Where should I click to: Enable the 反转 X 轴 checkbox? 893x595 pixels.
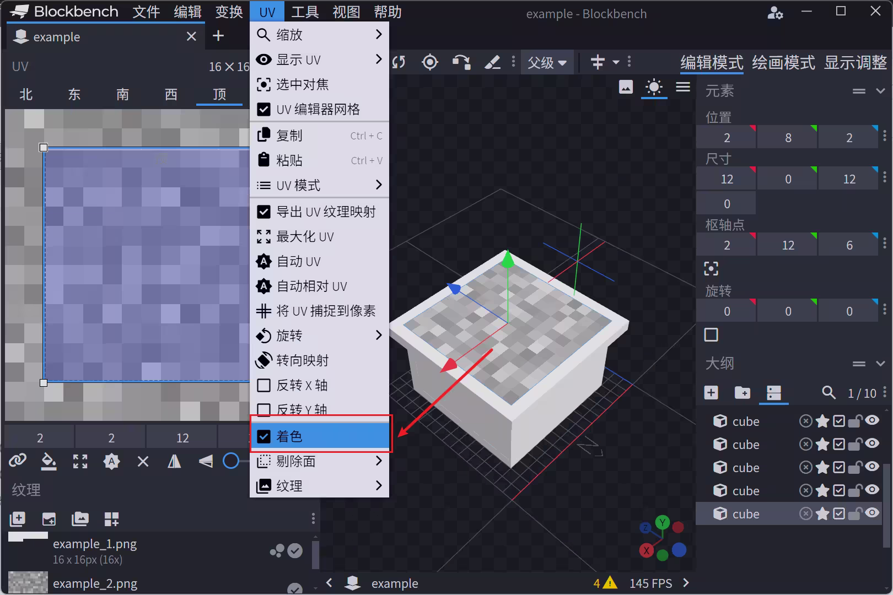point(264,385)
